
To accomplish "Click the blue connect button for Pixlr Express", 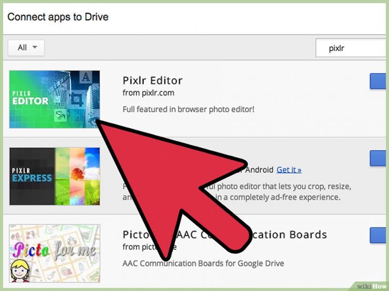I will [378, 158].
